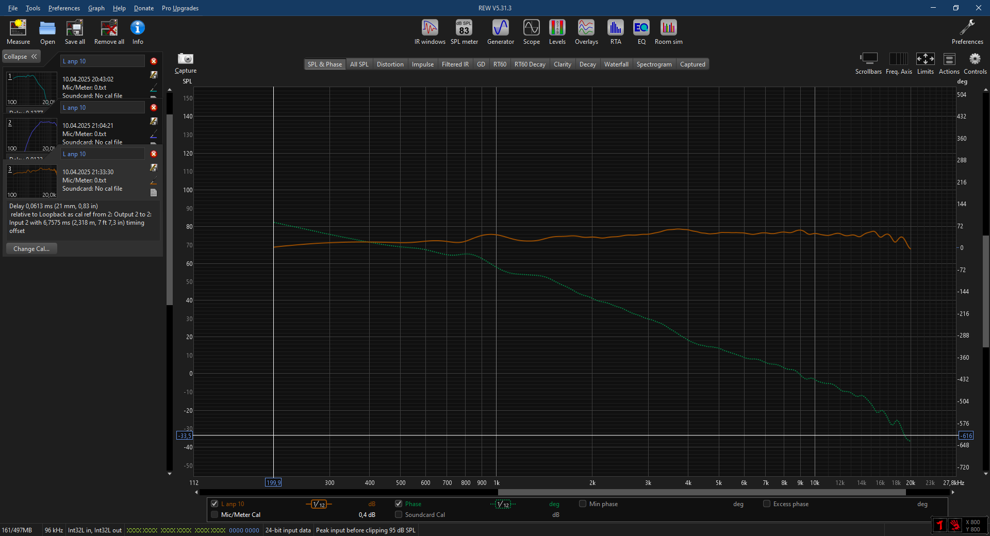Switch to the Spectrogram tab
The image size is (990, 536).
[654, 64]
